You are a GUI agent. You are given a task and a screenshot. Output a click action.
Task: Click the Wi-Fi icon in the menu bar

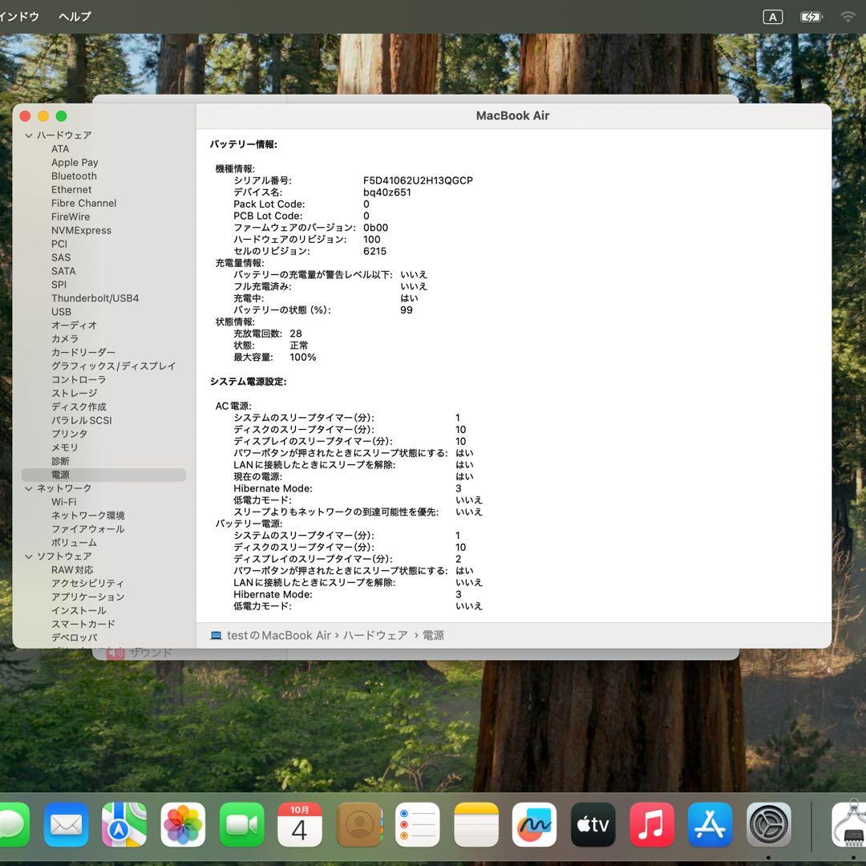click(848, 16)
